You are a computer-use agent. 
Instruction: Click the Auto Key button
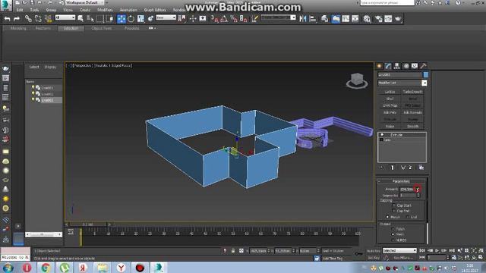(374, 251)
